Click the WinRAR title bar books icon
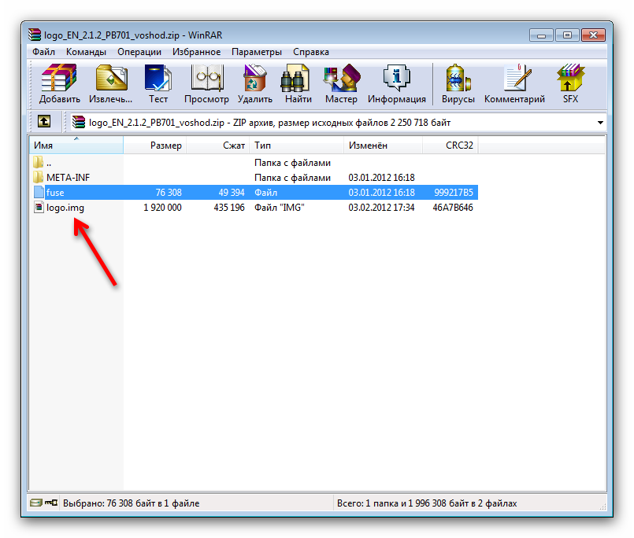This screenshot has width=634, height=538. tap(35, 35)
